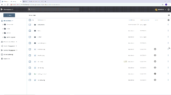Go back with browser back arrow
171x95 pixels.
[2, 4]
